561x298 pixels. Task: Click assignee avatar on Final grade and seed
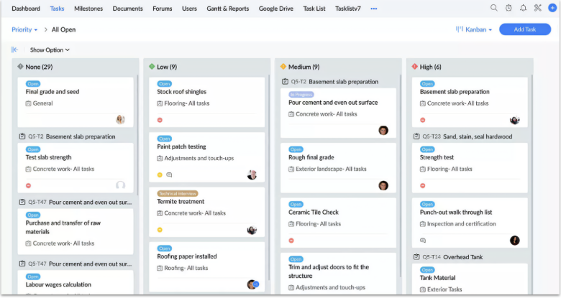click(x=121, y=119)
